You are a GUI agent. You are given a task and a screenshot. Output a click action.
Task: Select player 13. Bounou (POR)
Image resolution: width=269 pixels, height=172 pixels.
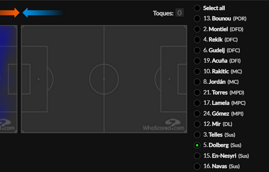(x=197, y=18)
